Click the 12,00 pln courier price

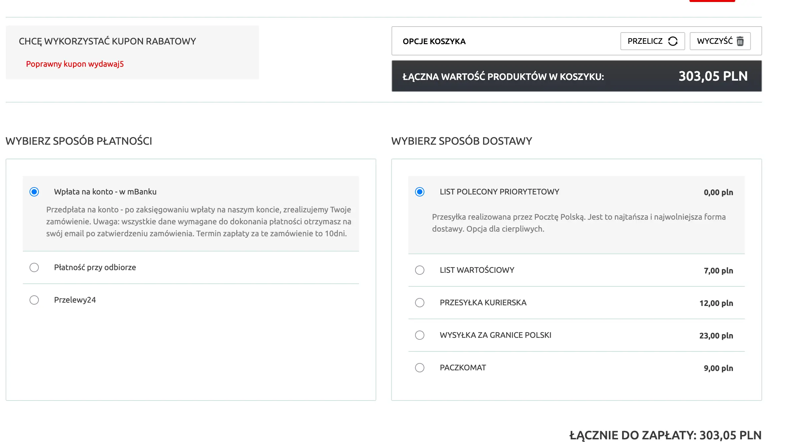pos(716,303)
